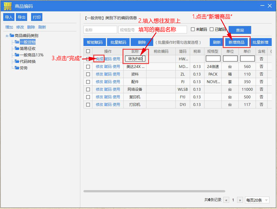The width and height of the screenshot is (277, 209).
Task: Click the 刷新 link in left panel
Action: 42,27
